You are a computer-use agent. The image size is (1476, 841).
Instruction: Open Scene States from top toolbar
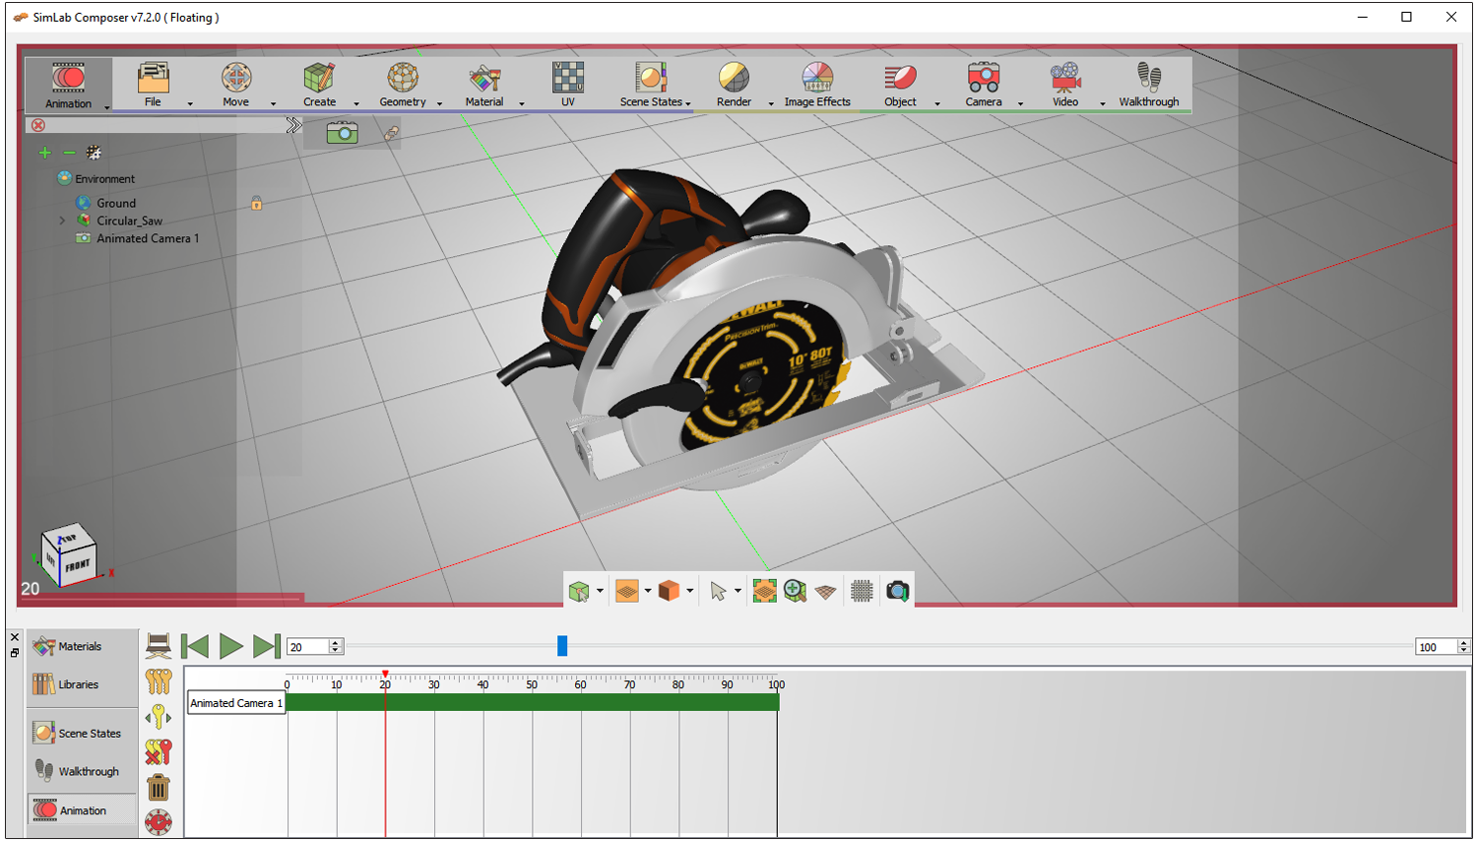pyautogui.click(x=651, y=78)
